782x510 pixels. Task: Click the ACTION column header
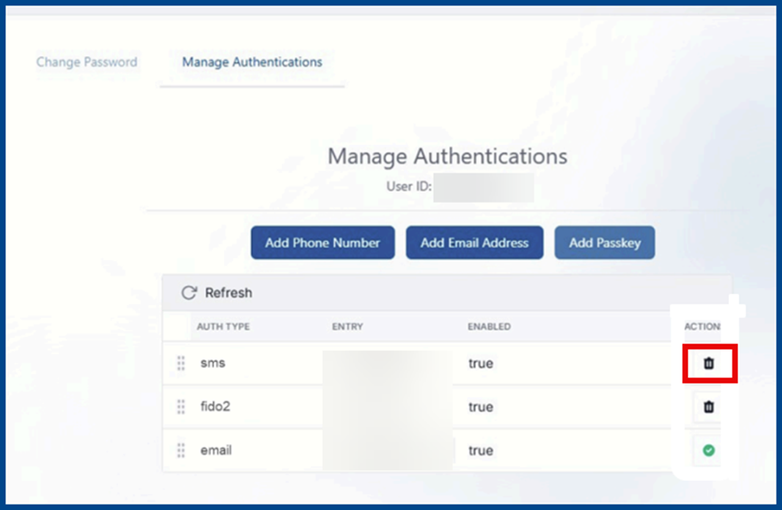pyautogui.click(x=701, y=326)
